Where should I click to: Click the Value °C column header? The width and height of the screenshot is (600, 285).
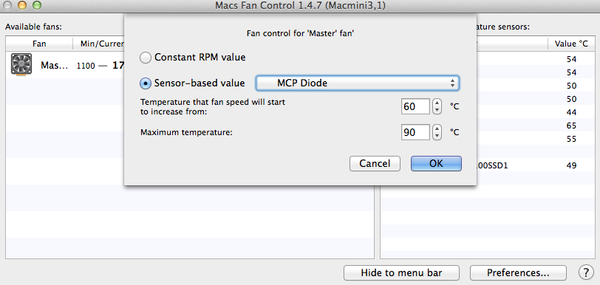[571, 44]
